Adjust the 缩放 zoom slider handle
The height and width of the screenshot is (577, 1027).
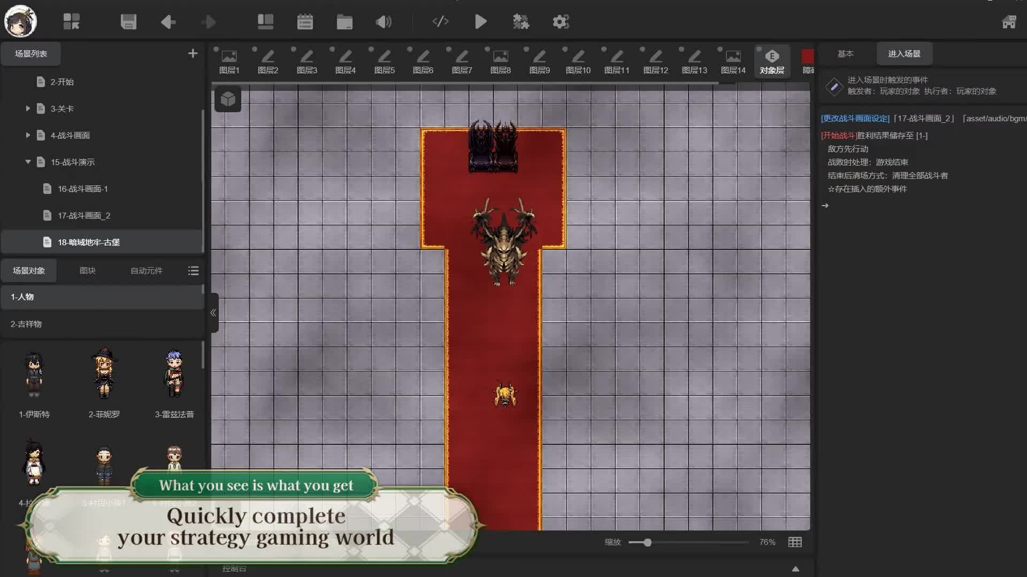click(647, 542)
